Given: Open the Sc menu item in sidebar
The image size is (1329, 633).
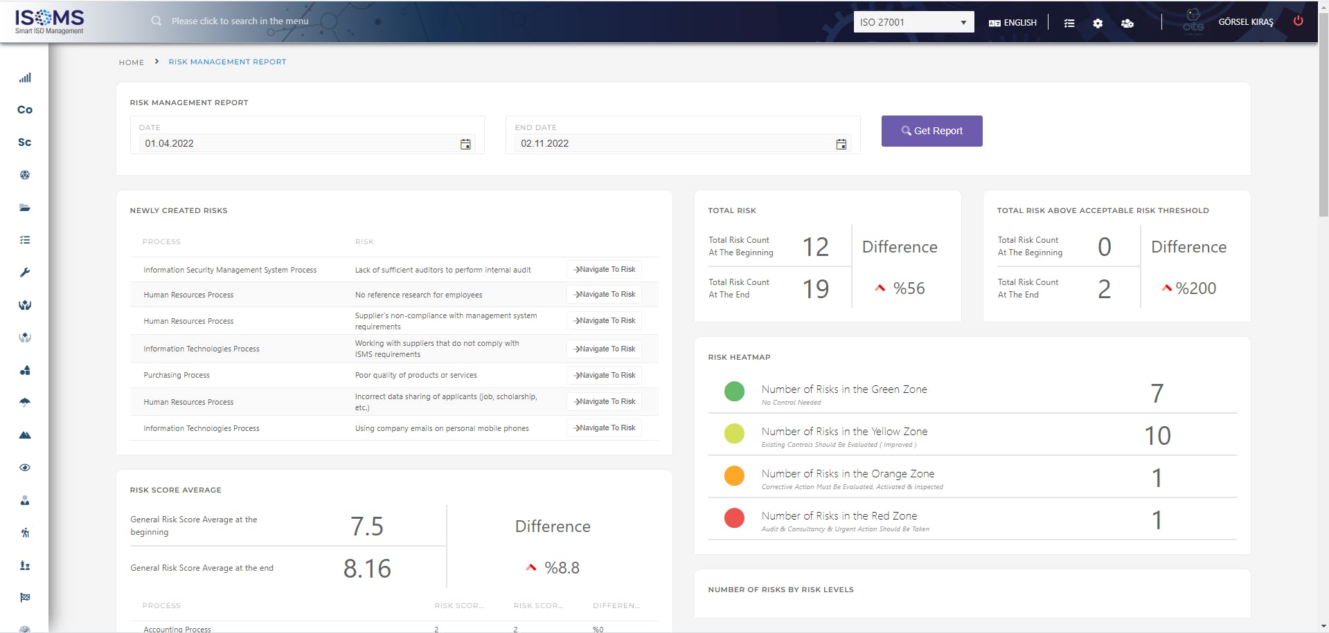Looking at the screenshot, I should pos(25,142).
